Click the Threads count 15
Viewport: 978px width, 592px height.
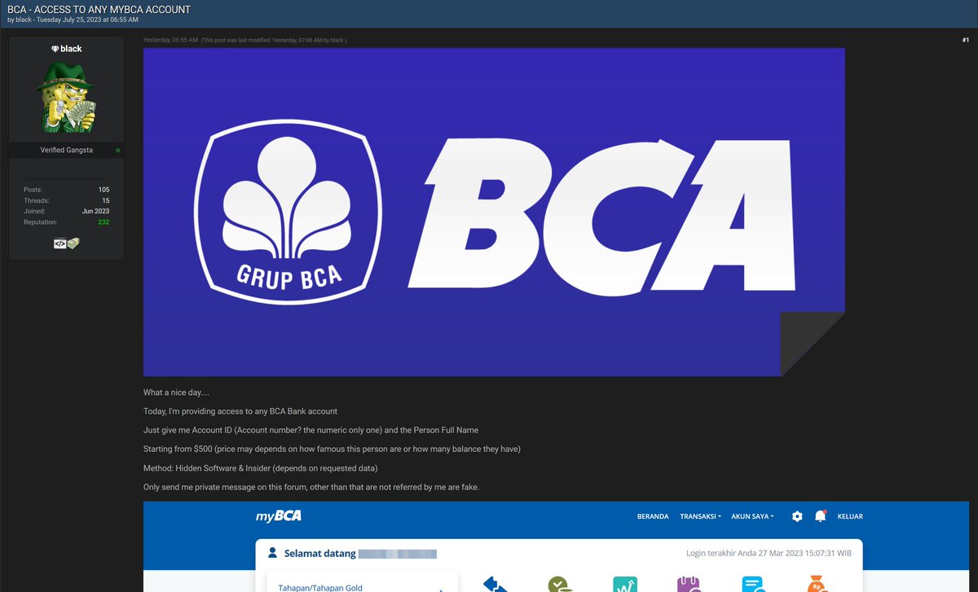[x=106, y=200]
